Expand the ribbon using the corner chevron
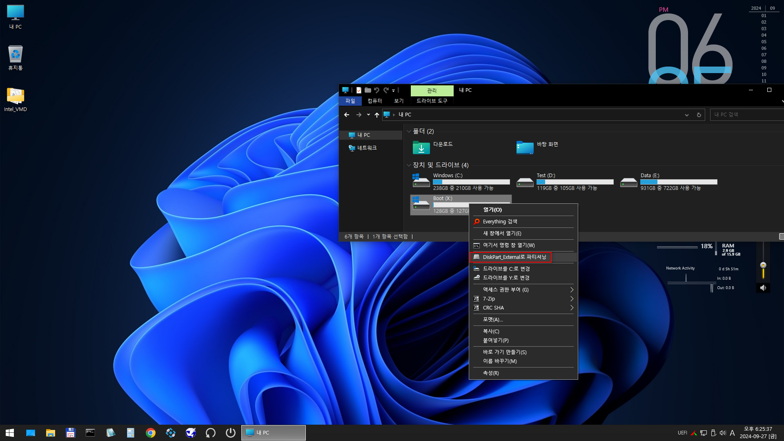The width and height of the screenshot is (784, 441). pyautogui.click(x=782, y=101)
